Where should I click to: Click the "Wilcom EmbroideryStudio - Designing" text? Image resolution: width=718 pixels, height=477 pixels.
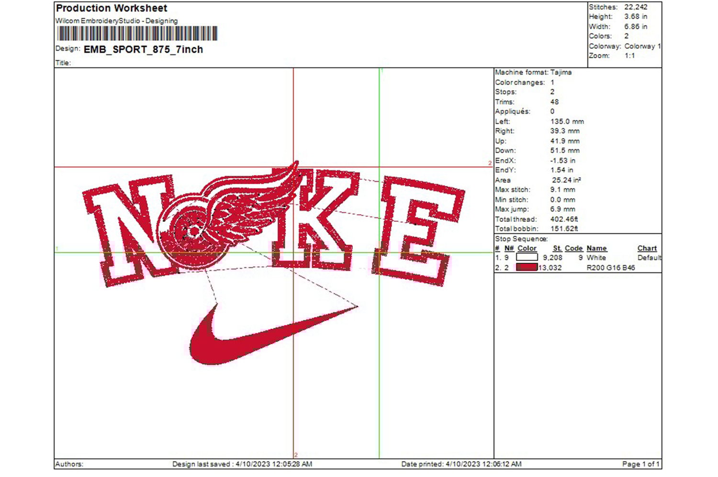[116, 21]
